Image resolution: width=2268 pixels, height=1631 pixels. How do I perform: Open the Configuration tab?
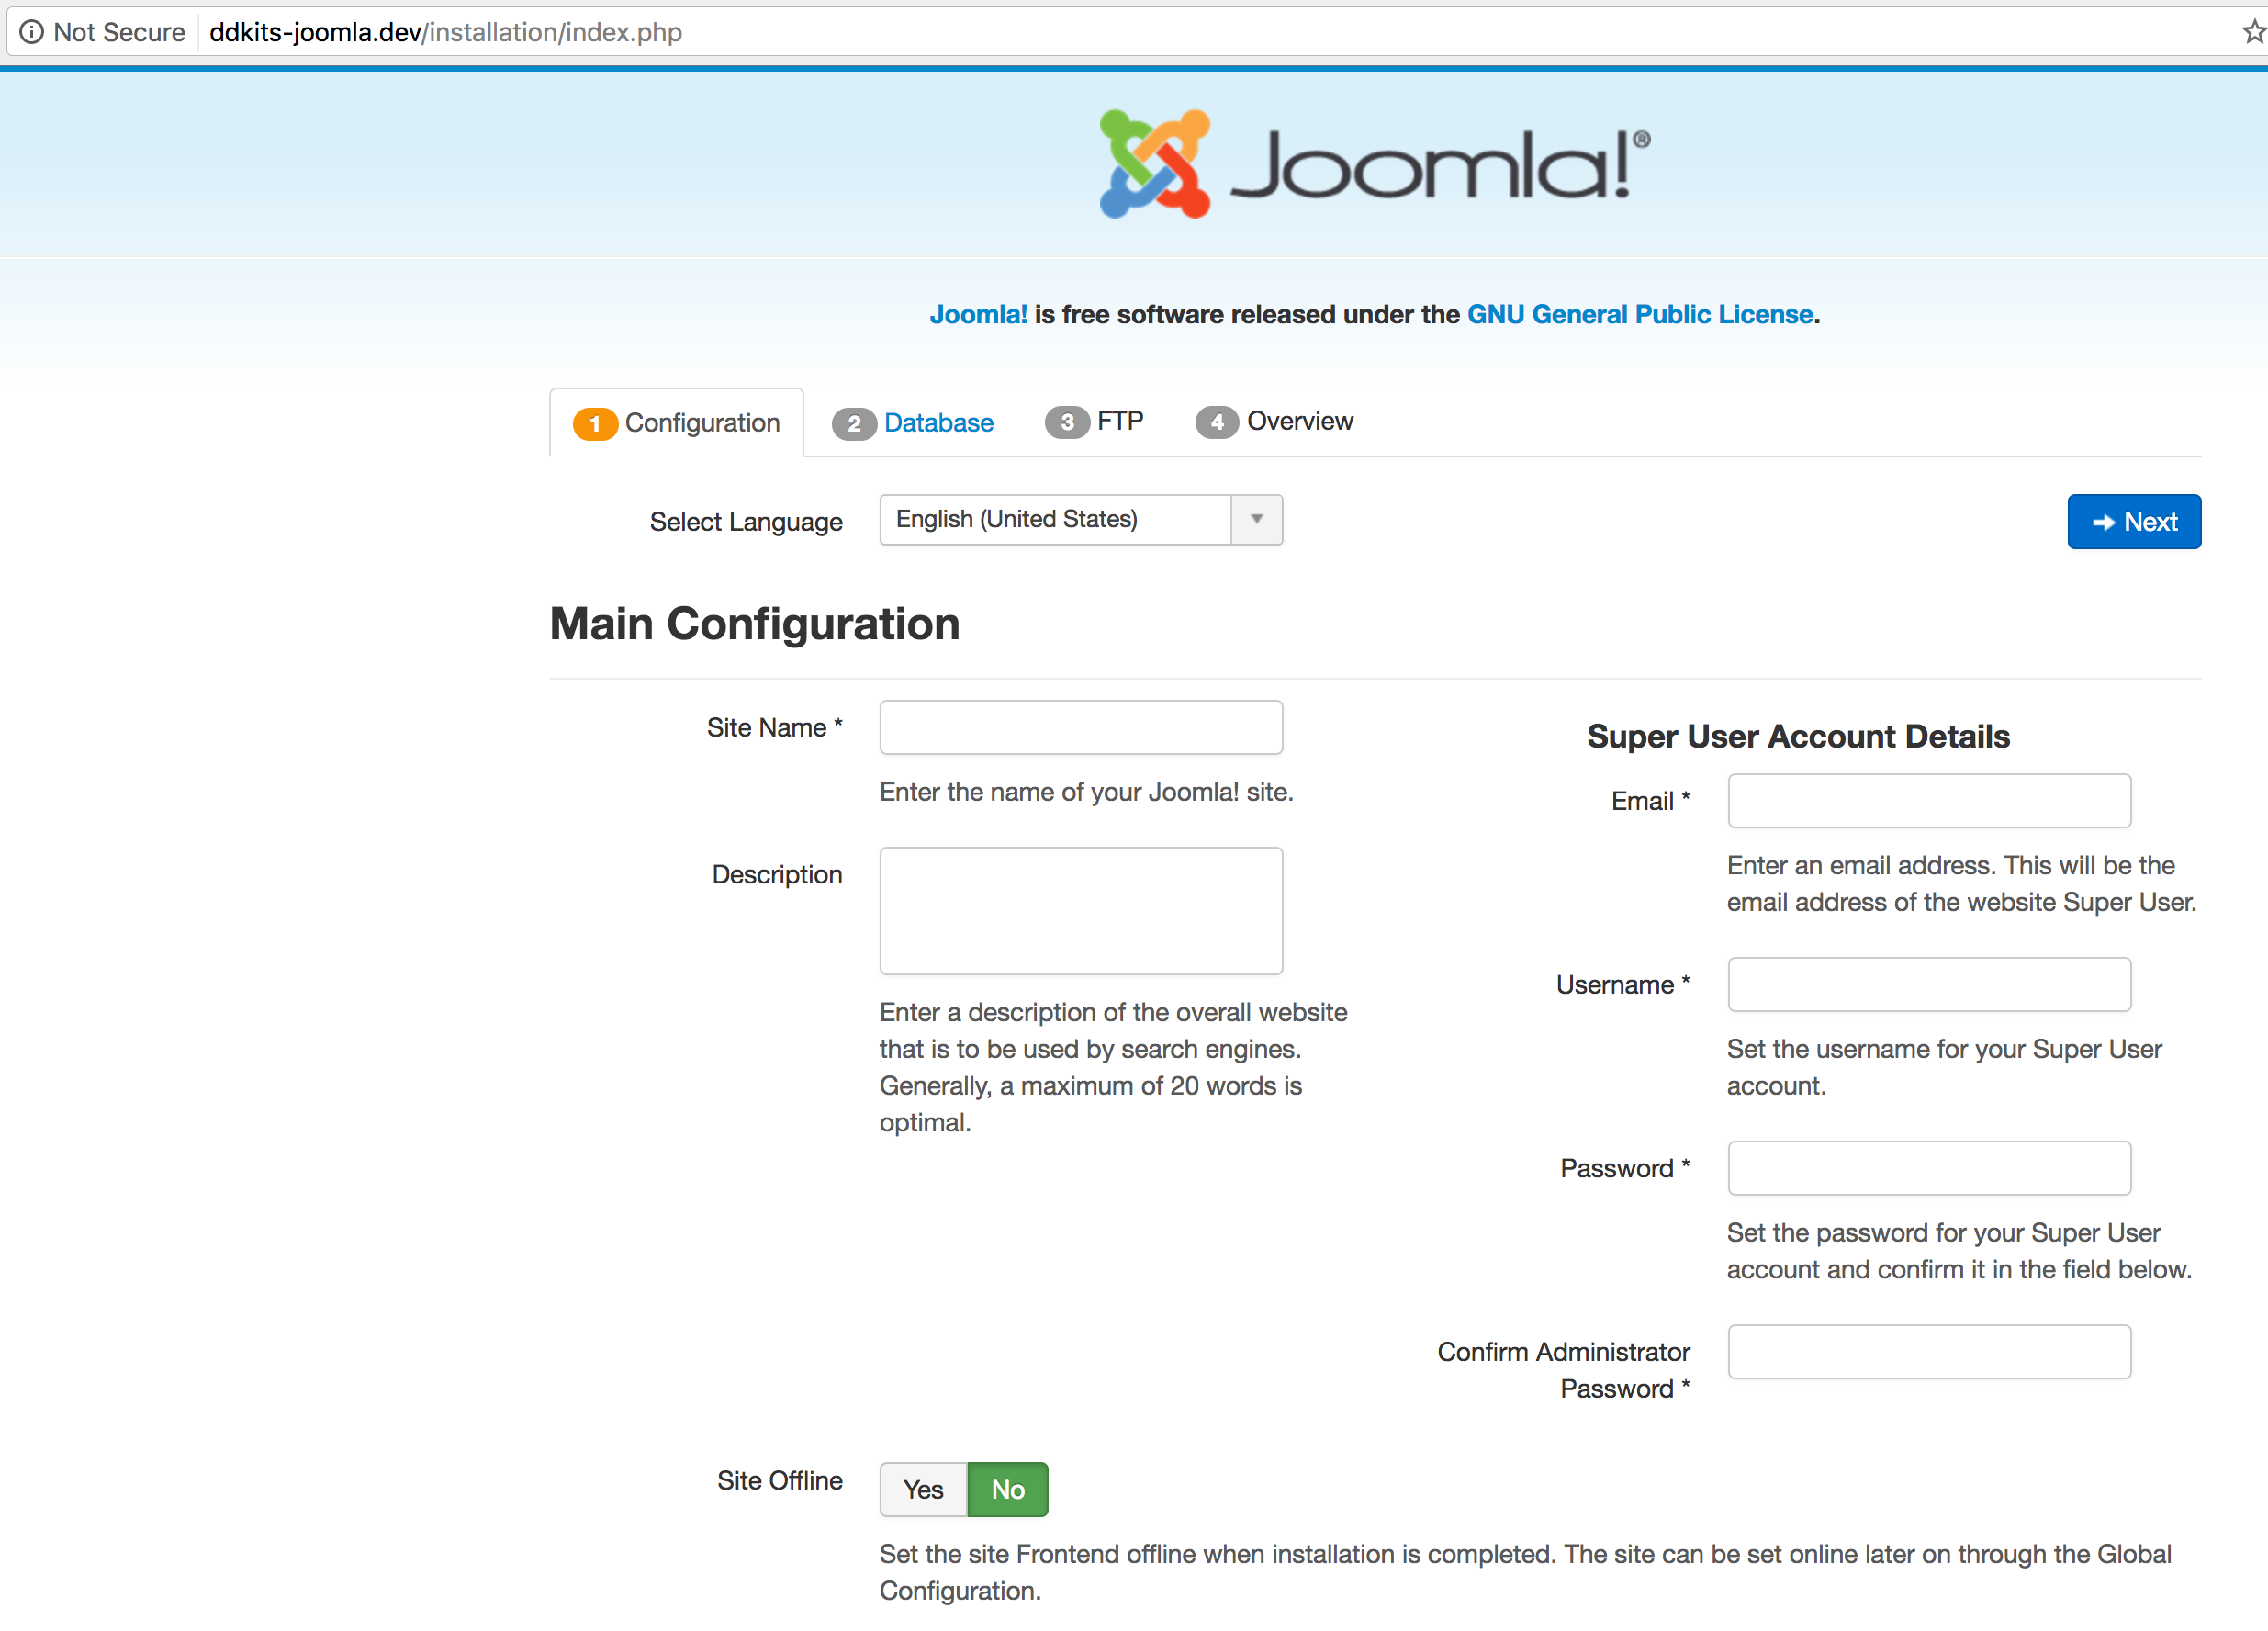point(677,423)
